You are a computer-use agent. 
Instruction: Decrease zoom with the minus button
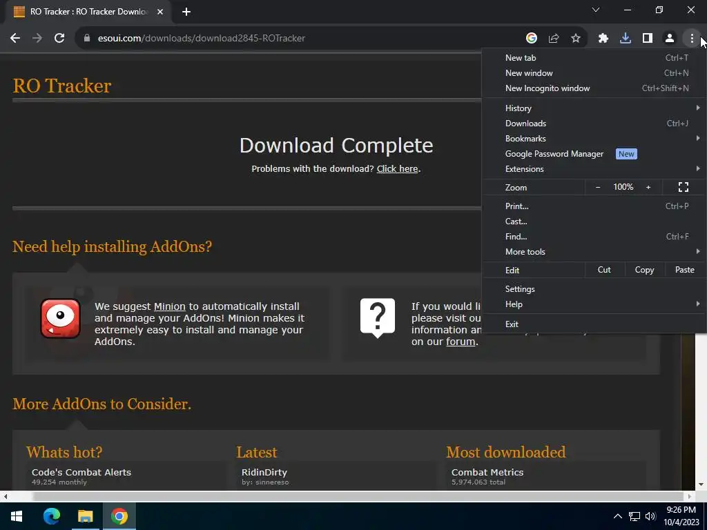(x=598, y=187)
